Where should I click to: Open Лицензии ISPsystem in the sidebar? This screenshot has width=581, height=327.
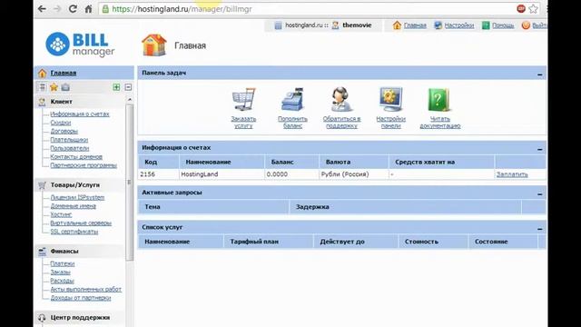tap(77, 197)
